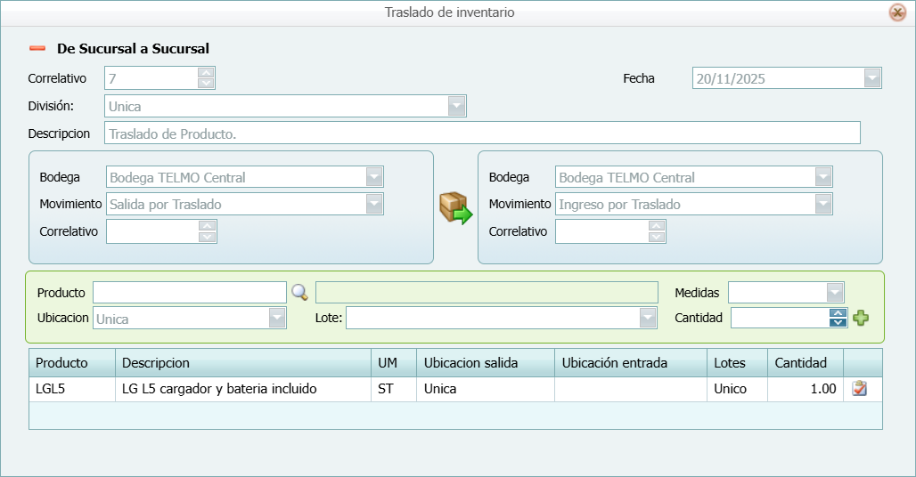Close the Traslado de inventario window
916x477 pixels.
point(897,12)
